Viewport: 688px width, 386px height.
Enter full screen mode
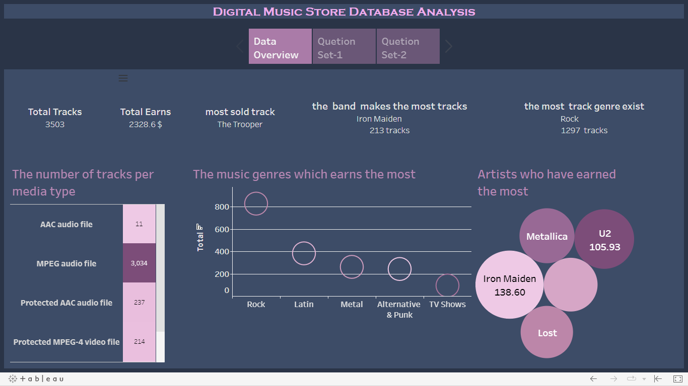point(678,379)
